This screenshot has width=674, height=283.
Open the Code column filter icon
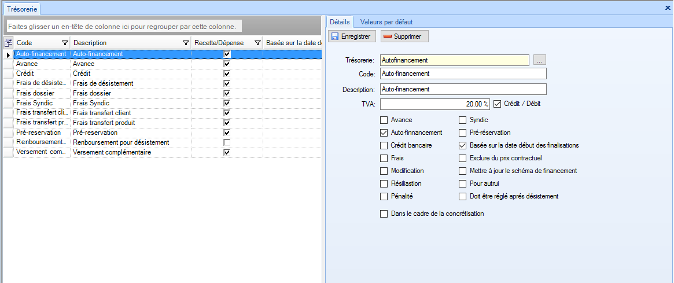(65, 43)
